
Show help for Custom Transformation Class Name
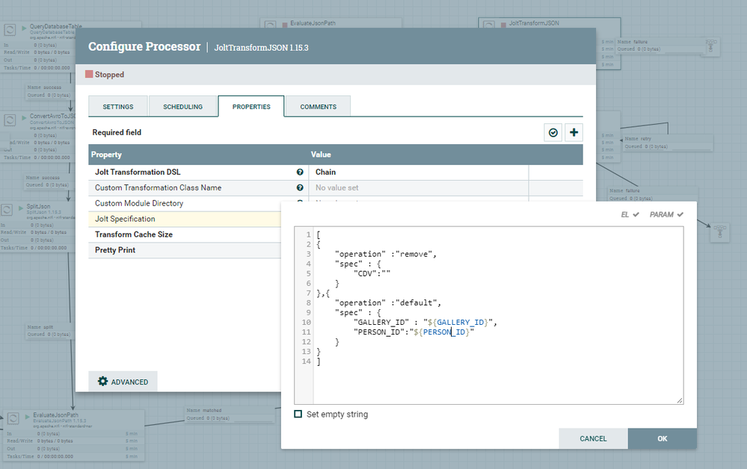pos(300,188)
